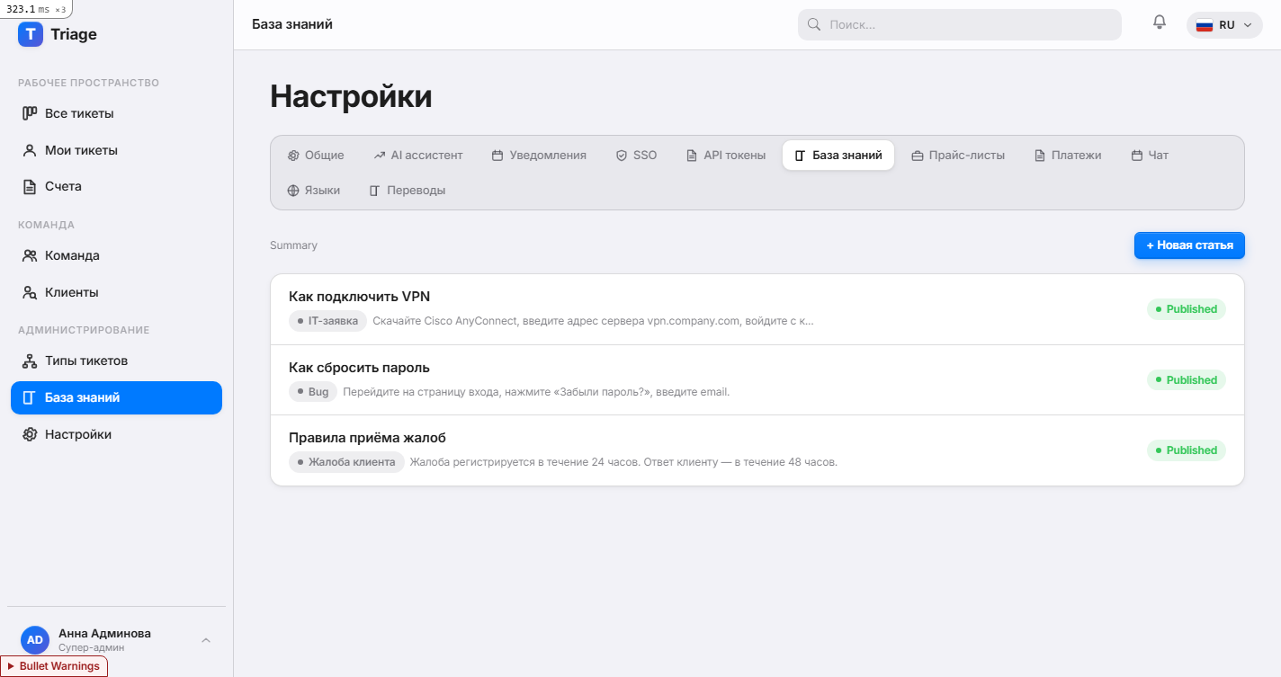Click the user-search icon next to Клиенты
1281x677 pixels.
pos(30,292)
